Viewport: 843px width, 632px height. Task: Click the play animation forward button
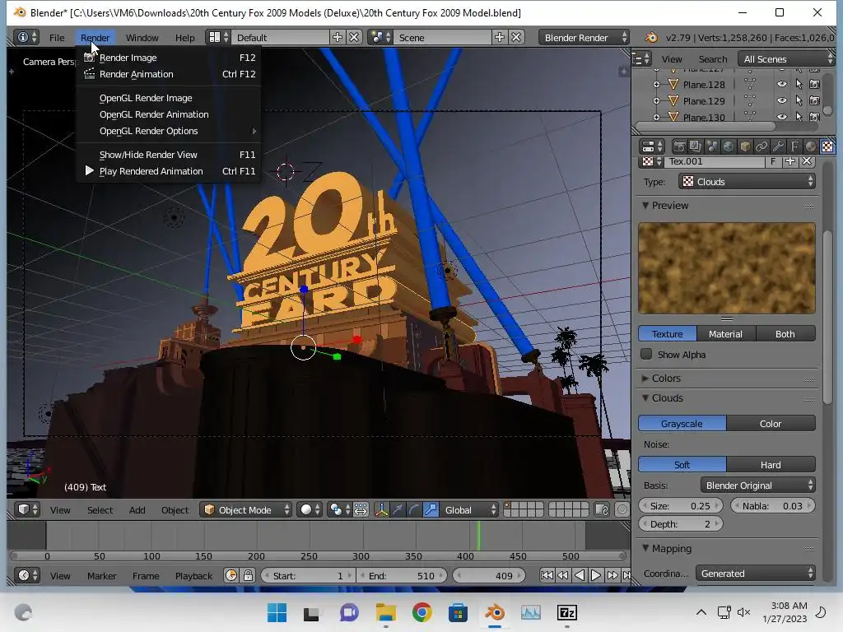595,575
